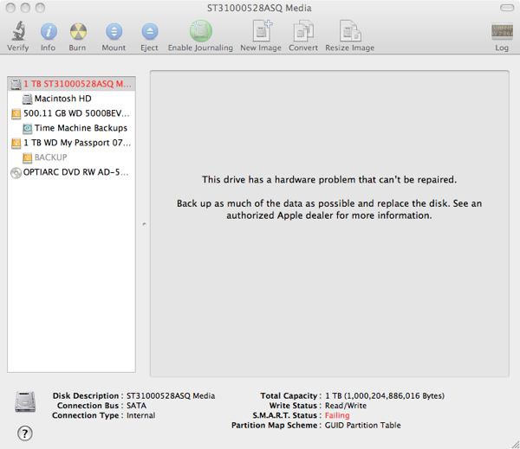This screenshot has width=520, height=449.
Task: Click the Disk Description ST31000528ASQ Media value
Action: coord(171,395)
